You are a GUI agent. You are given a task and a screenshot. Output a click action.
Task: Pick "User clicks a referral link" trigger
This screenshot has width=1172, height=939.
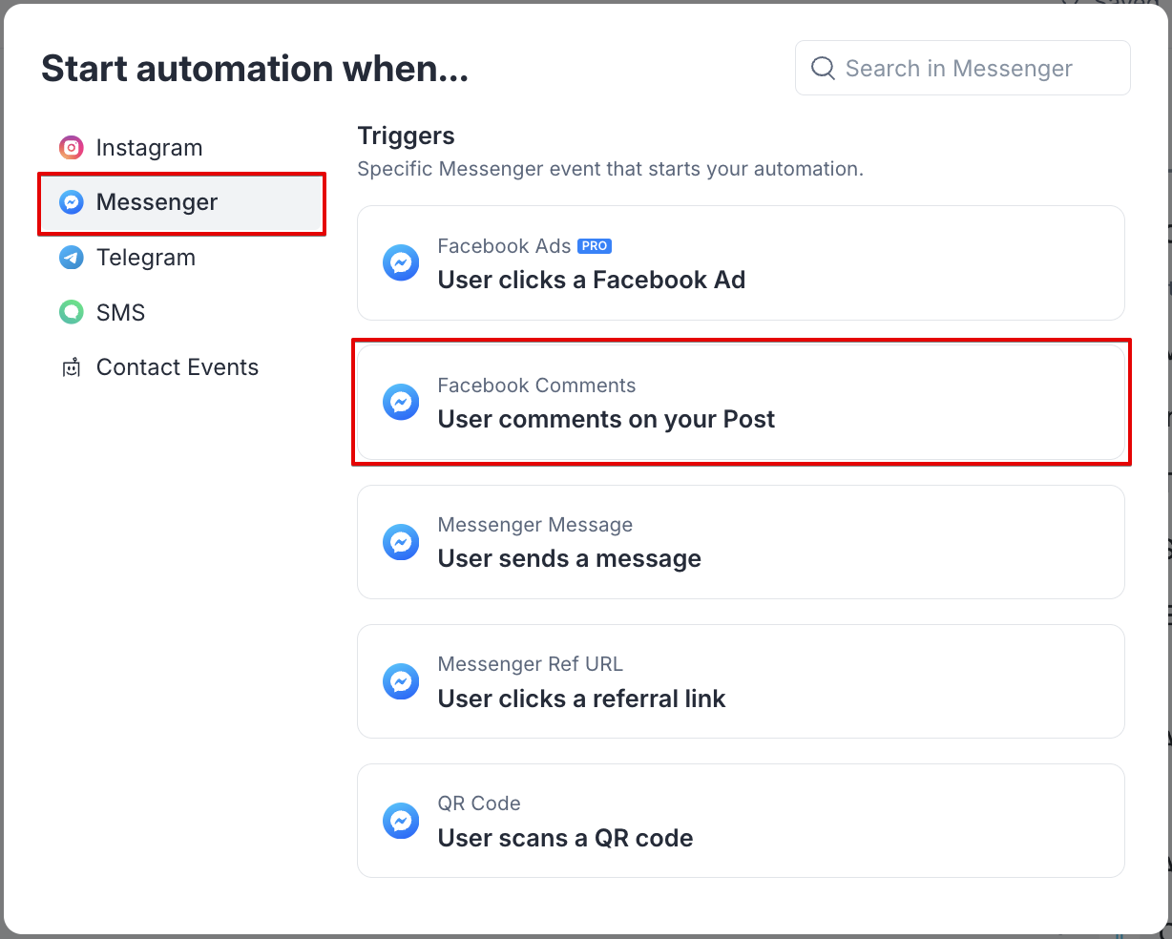[x=741, y=681]
